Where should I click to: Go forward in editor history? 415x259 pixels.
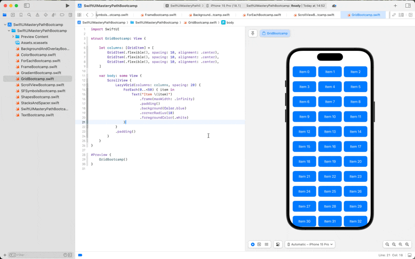[92, 15]
